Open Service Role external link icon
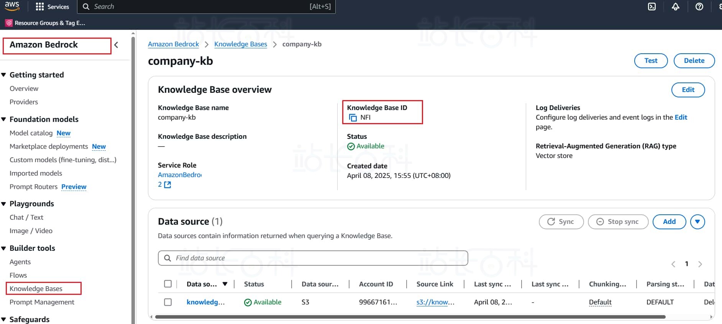This screenshot has width=722, height=324. pyautogui.click(x=167, y=185)
